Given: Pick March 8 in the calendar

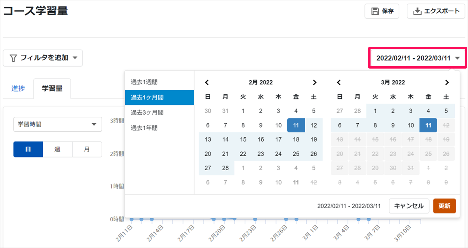Looking at the screenshot, I should pos(375,125).
